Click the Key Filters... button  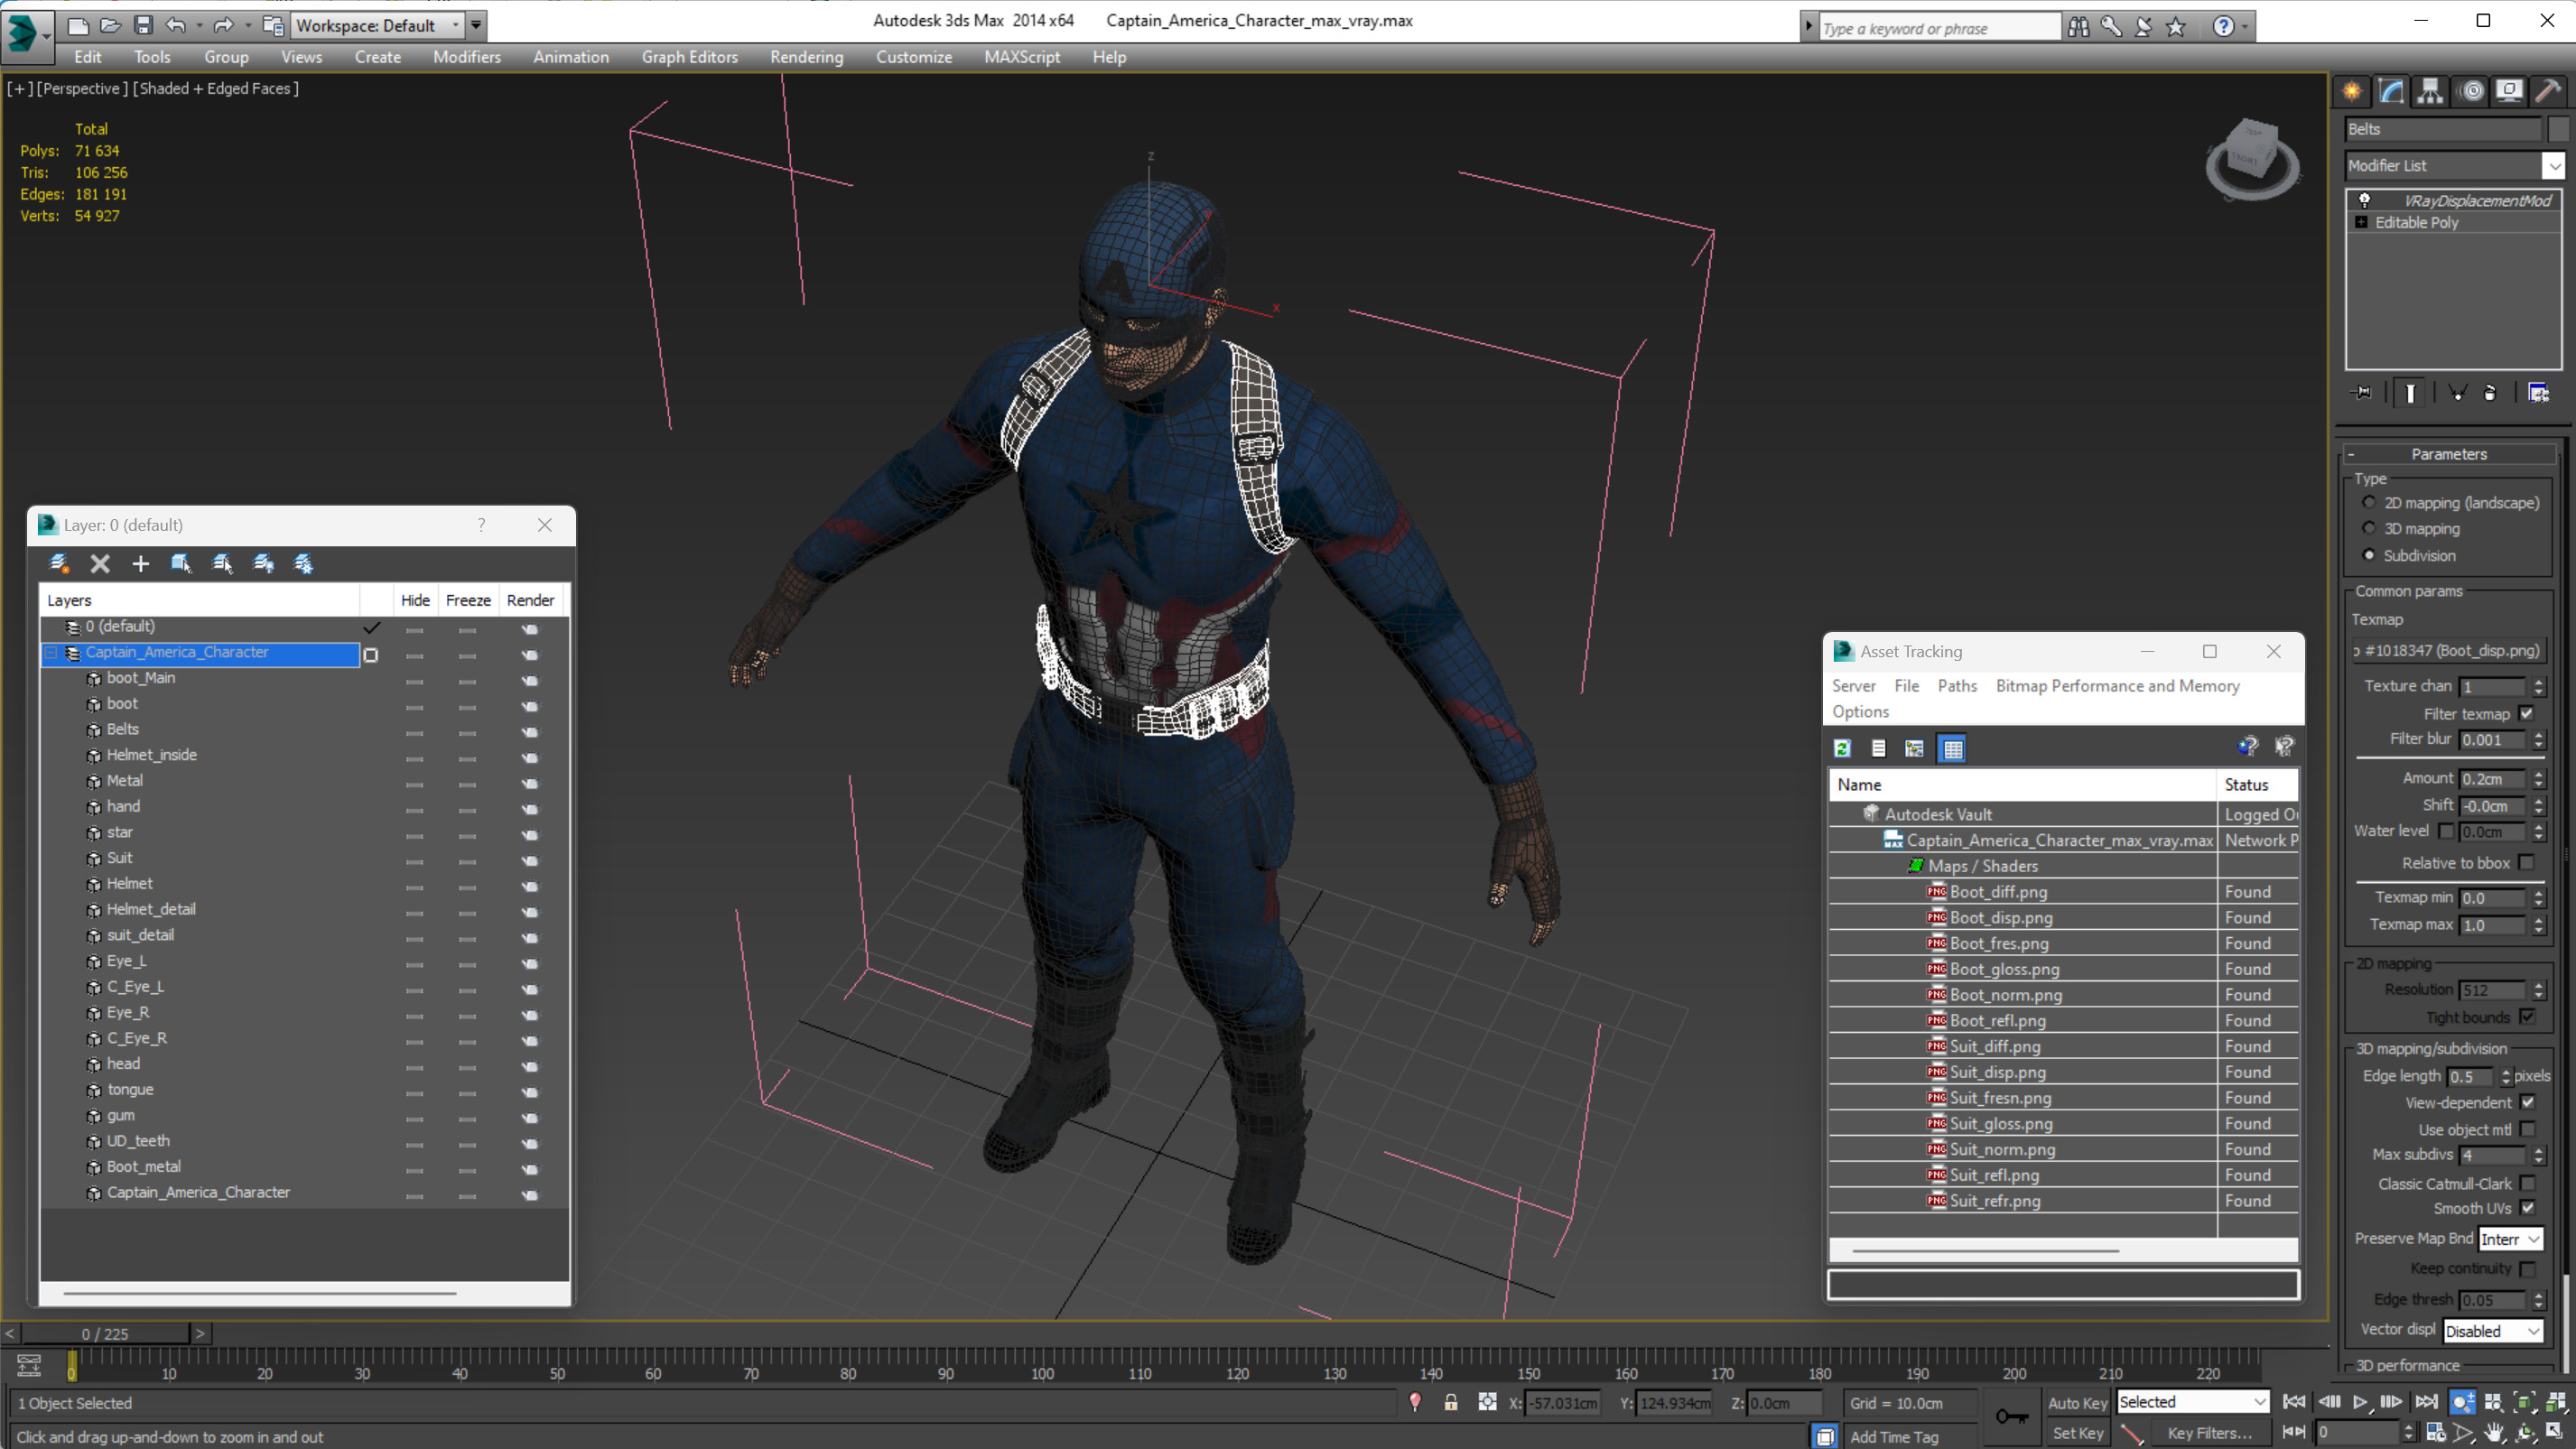pos(2209,1433)
